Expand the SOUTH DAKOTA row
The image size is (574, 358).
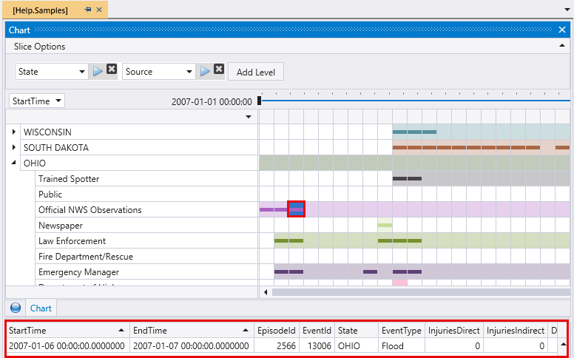pos(14,147)
